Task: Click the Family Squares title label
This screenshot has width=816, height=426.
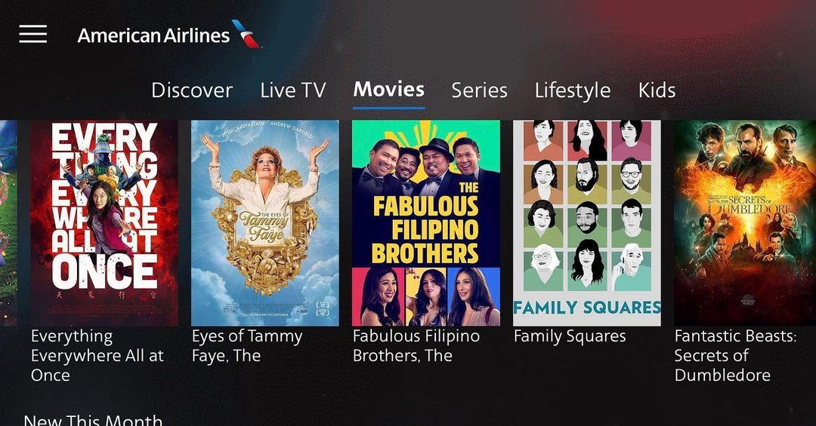Action: pos(570,336)
